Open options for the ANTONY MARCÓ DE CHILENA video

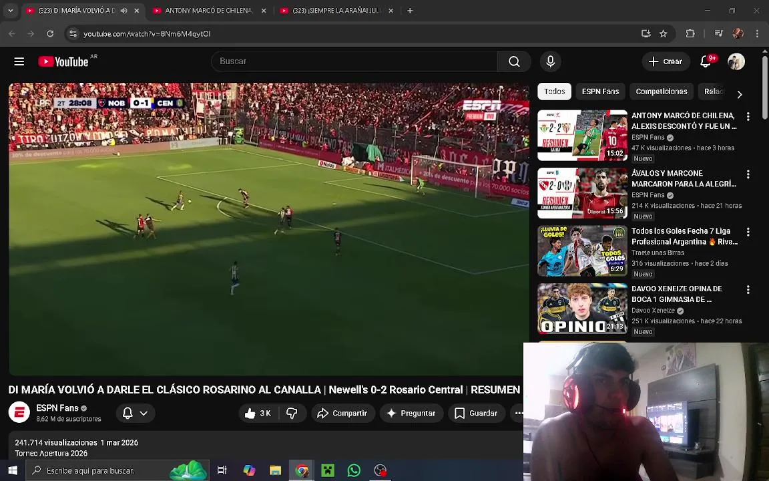pos(748,116)
